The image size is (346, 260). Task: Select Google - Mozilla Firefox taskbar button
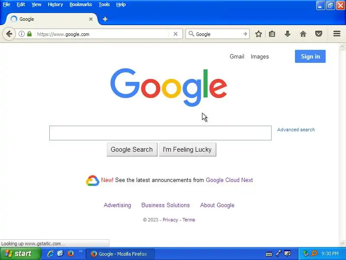coord(120,254)
